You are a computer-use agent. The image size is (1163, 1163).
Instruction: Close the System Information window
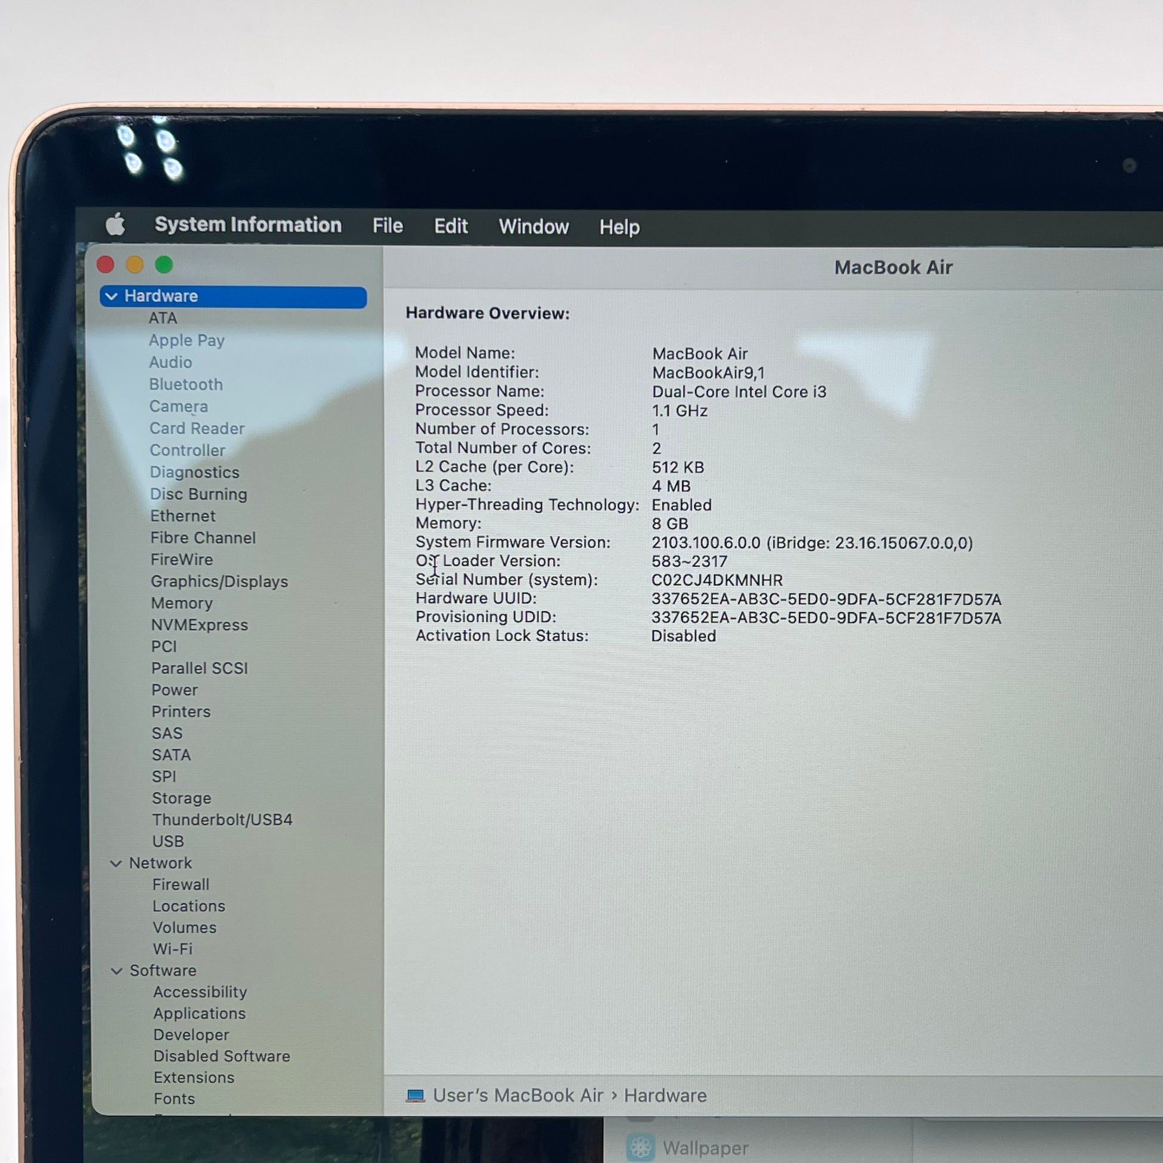(105, 264)
